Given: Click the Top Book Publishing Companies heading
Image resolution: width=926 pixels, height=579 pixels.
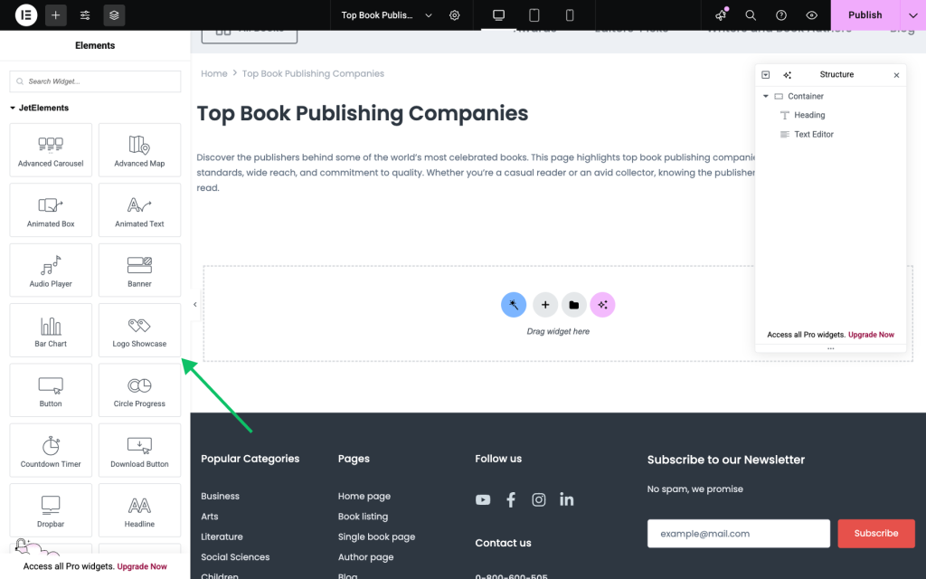Looking at the screenshot, I should [x=363, y=113].
